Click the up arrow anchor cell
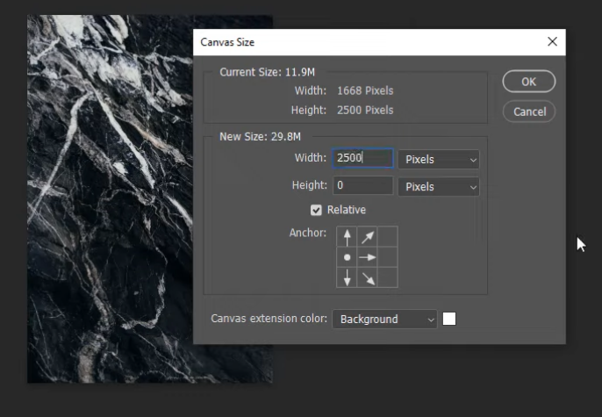 click(x=348, y=237)
